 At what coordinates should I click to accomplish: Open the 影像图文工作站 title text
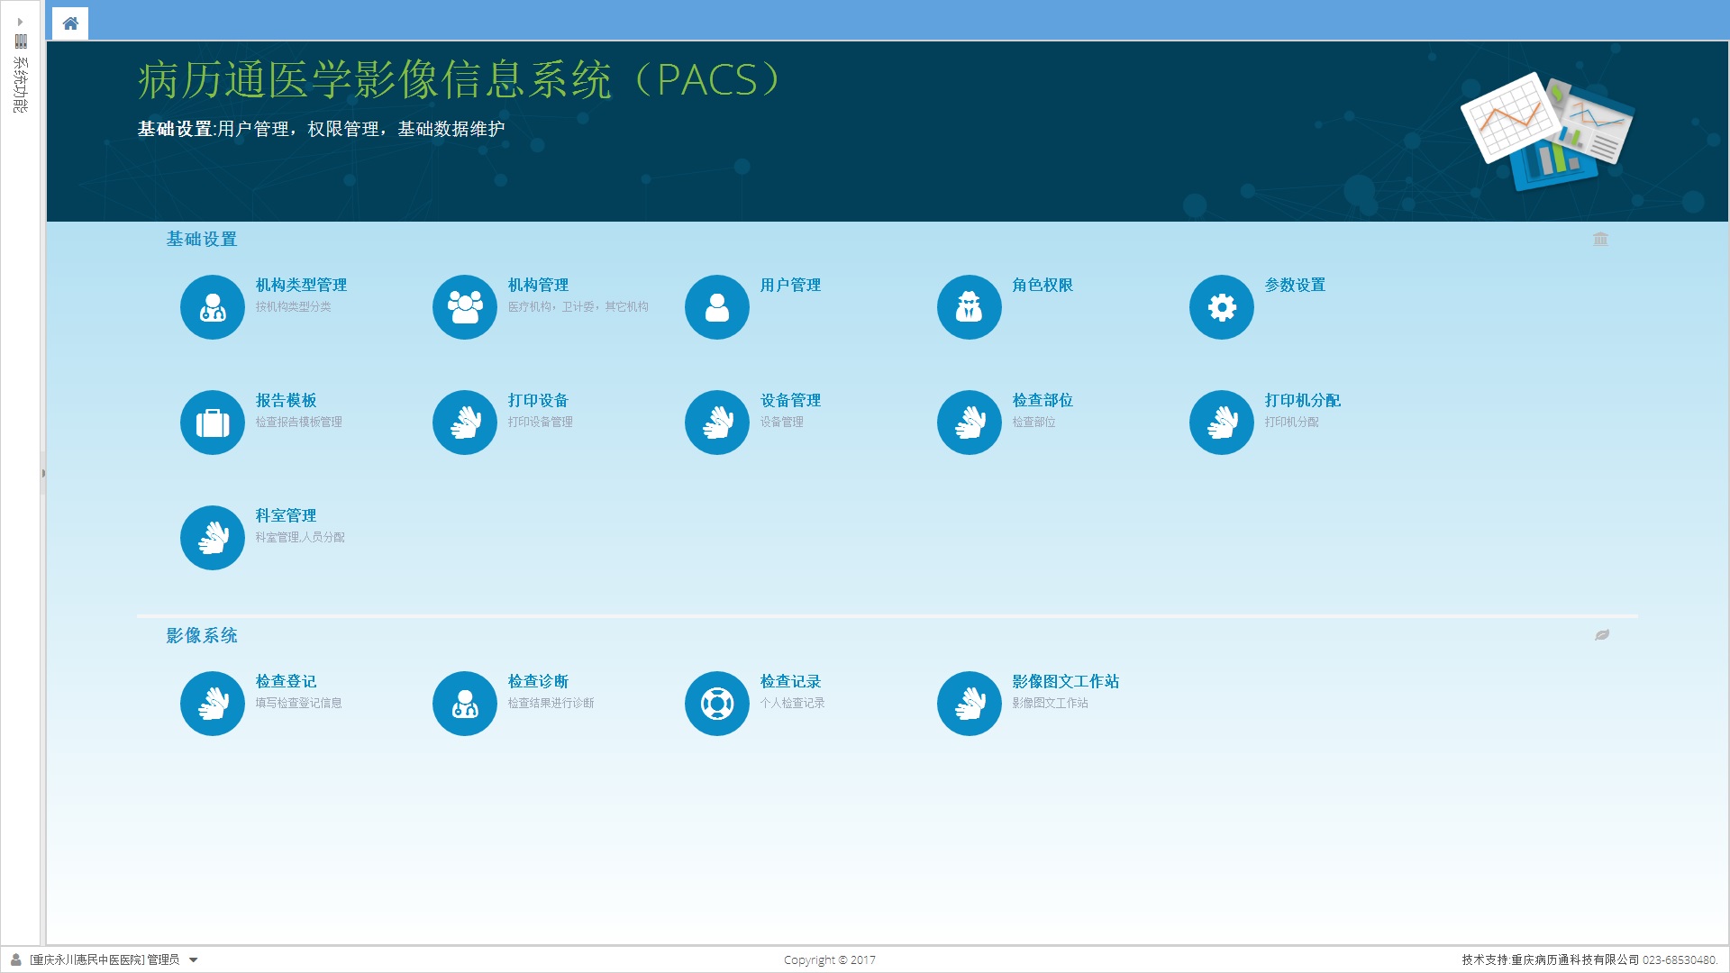pyautogui.click(x=1065, y=681)
